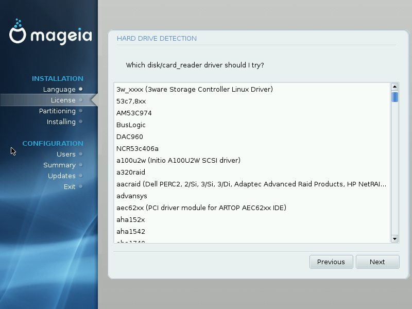This screenshot has height=309, width=412.
Task: Select the 3w_xxxx 3ware Storage Controller driver
Action: 252,89
